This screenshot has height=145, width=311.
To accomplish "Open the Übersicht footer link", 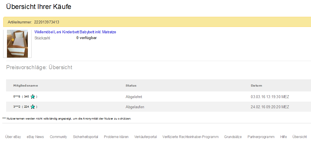I will pos(299,137).
